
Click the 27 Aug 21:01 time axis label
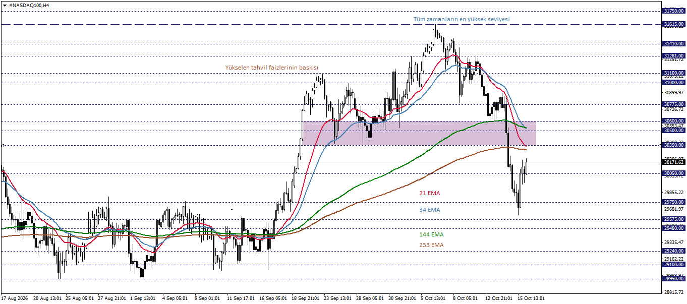(111, 298)
